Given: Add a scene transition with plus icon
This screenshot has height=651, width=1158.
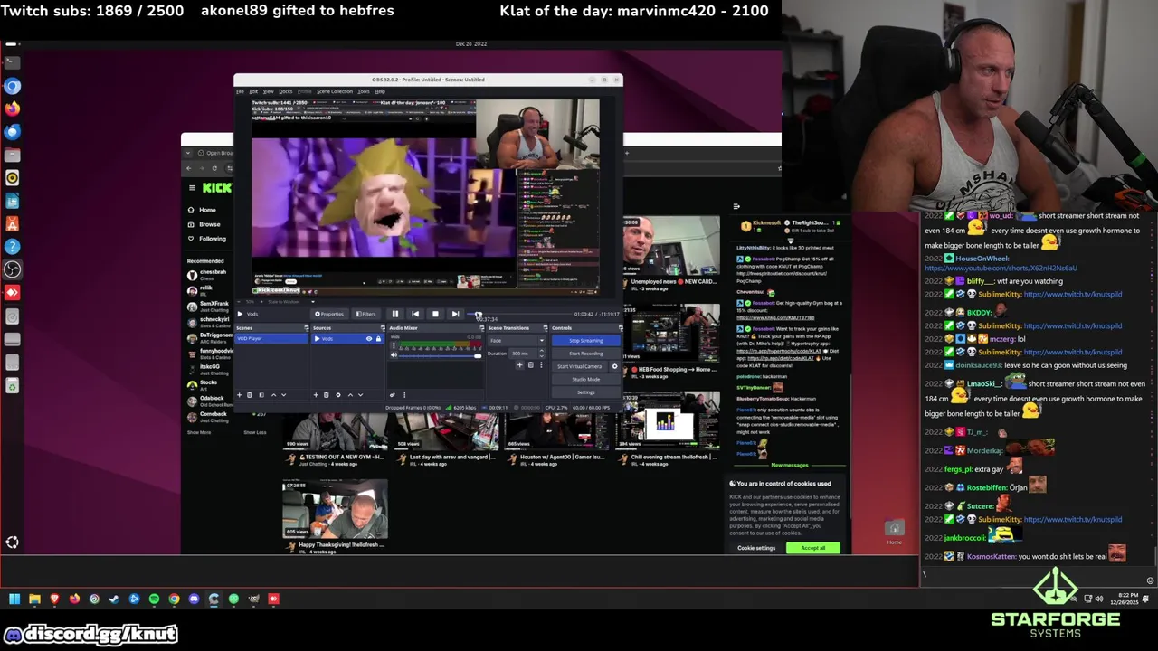Looking at the screenshot, I should coord(519,364).
